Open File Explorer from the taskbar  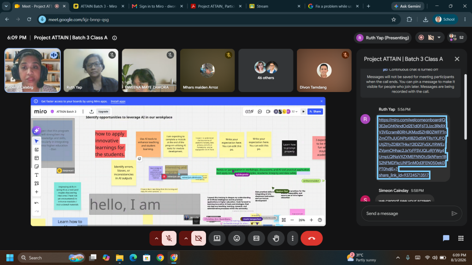[x=119, y=258]
